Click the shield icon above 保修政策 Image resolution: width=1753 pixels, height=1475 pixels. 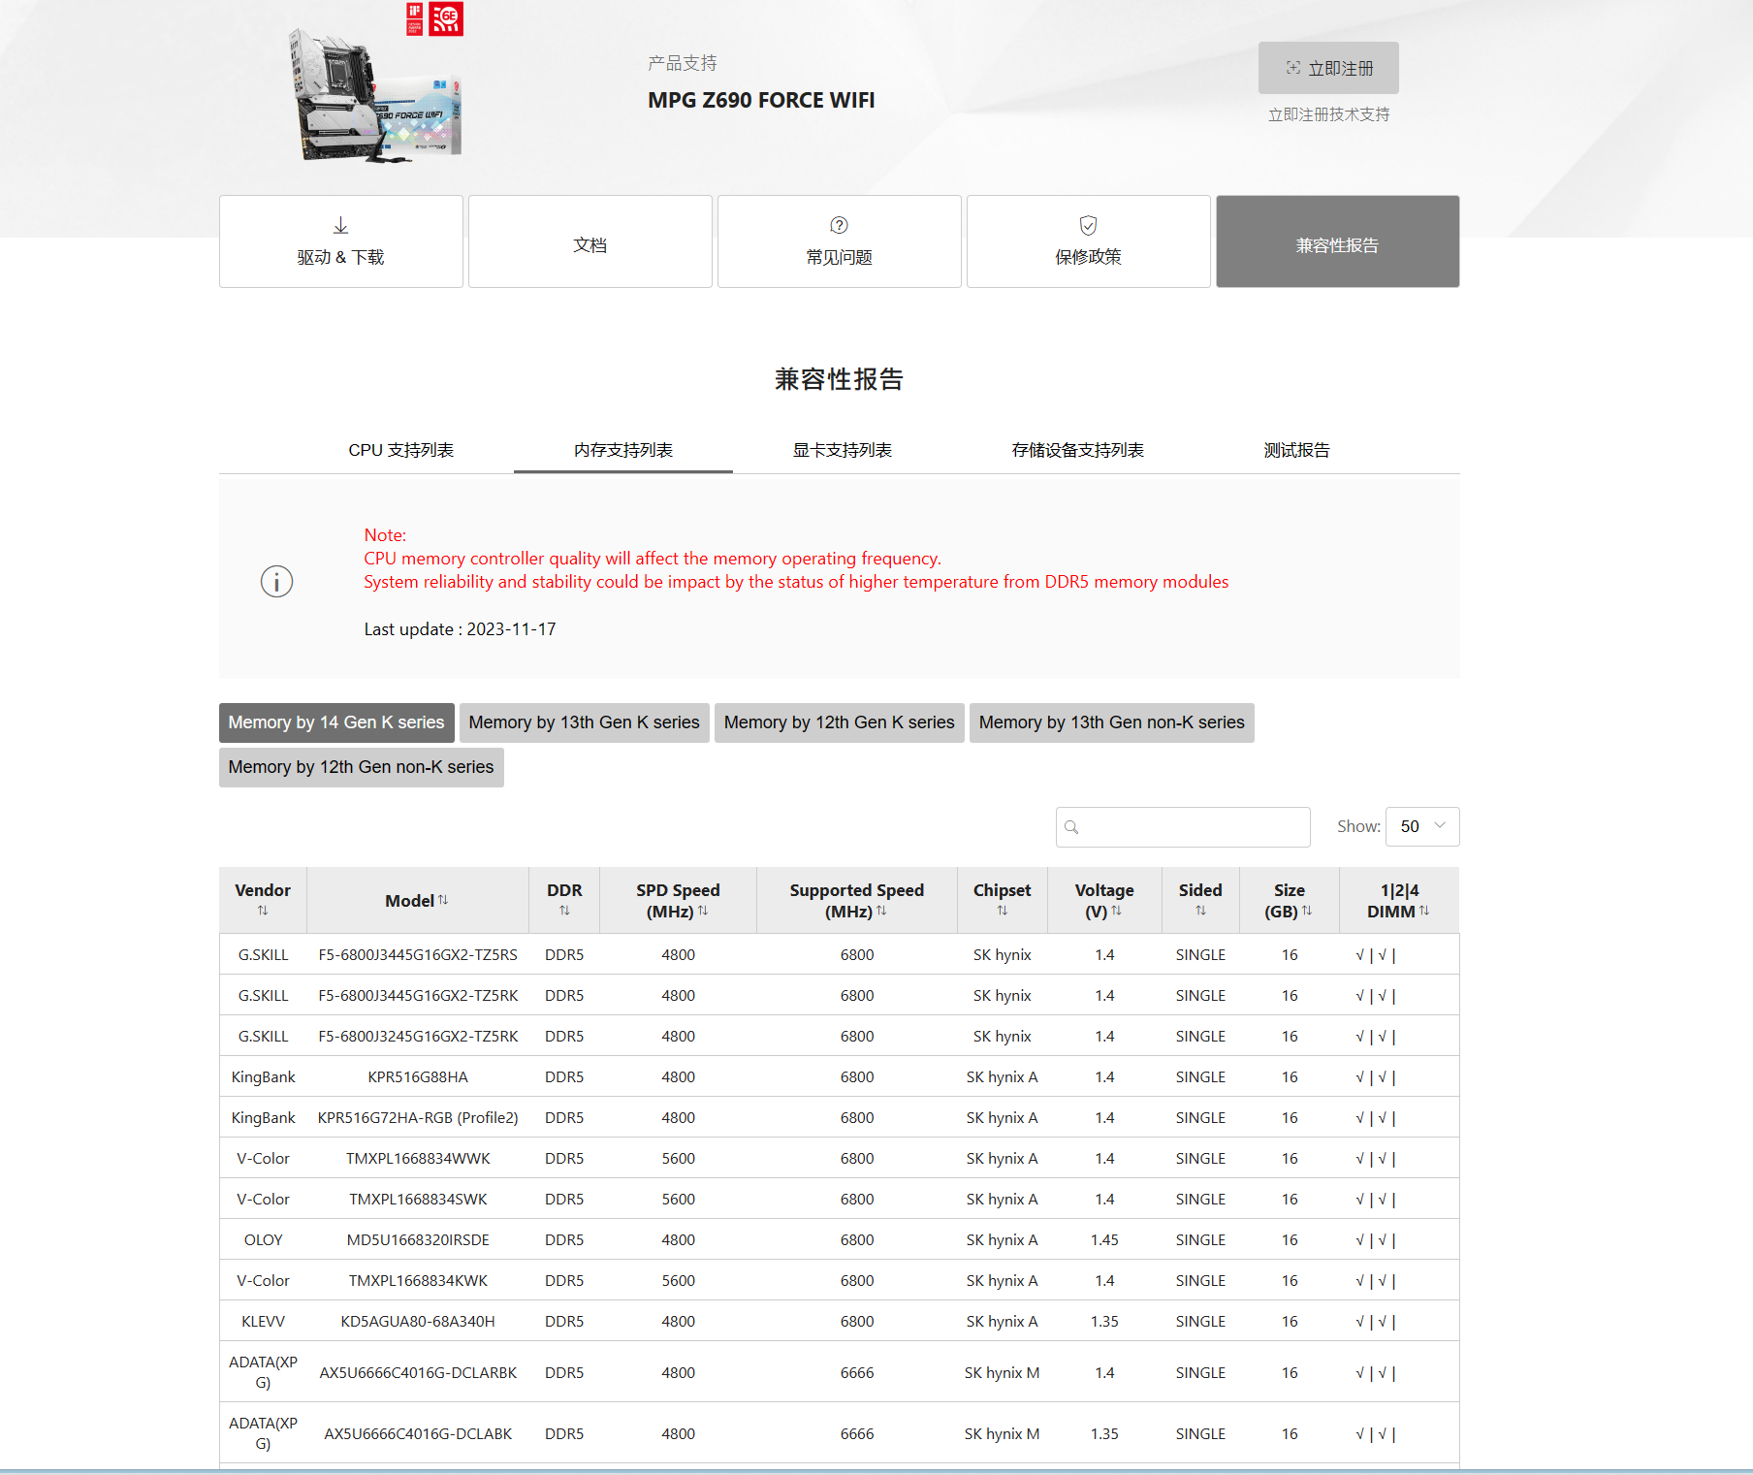pos(1087,226)
